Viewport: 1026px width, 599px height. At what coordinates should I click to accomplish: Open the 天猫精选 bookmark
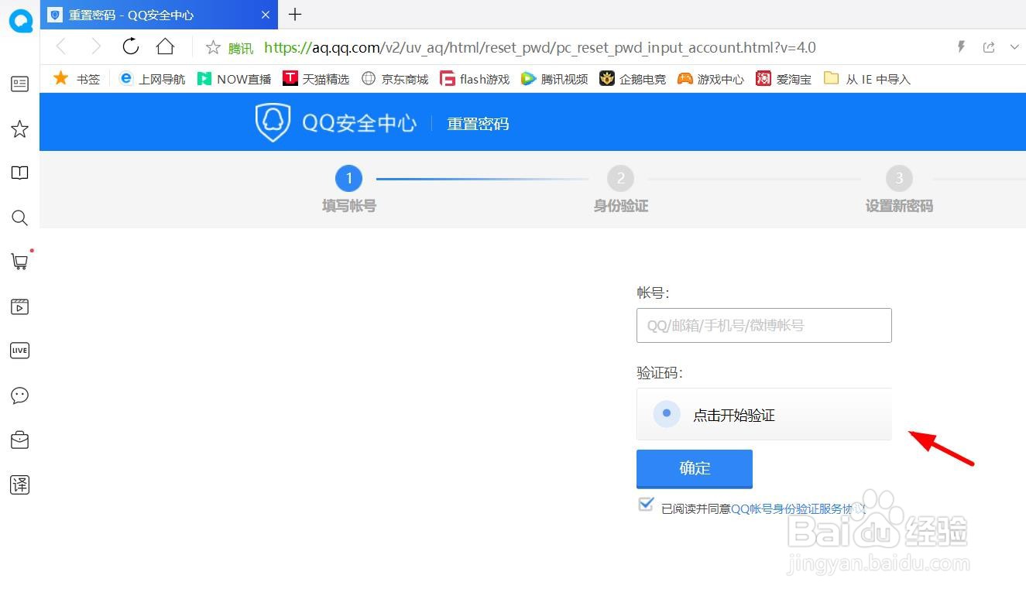(x=316, y=78)
